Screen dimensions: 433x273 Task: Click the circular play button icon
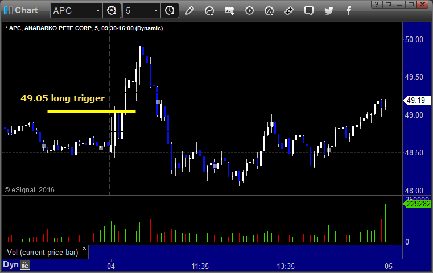click(249, 11)
